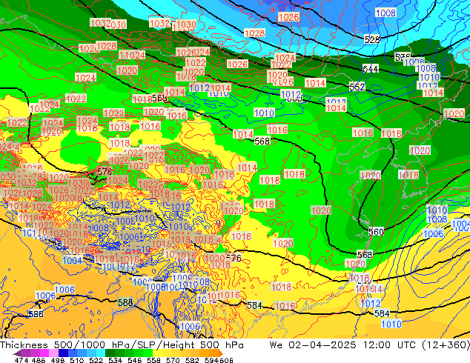Click the 560 contour label at trough base
The width and height of the screenshot is (470, 363).
coord(376,232)
